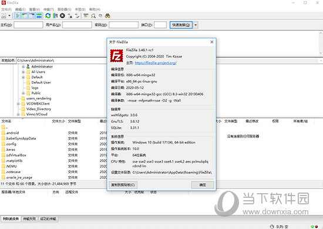323x229 pixels.
Task: Toggle message log display
Action: (x=18, y=16)
